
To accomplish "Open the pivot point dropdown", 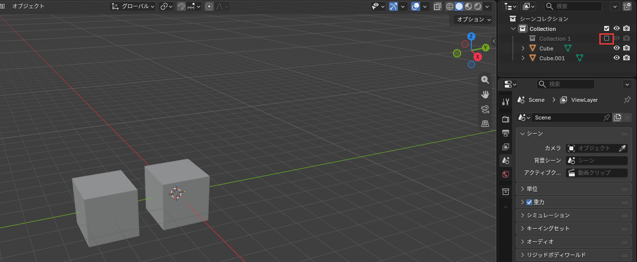I will click(167, 6).
